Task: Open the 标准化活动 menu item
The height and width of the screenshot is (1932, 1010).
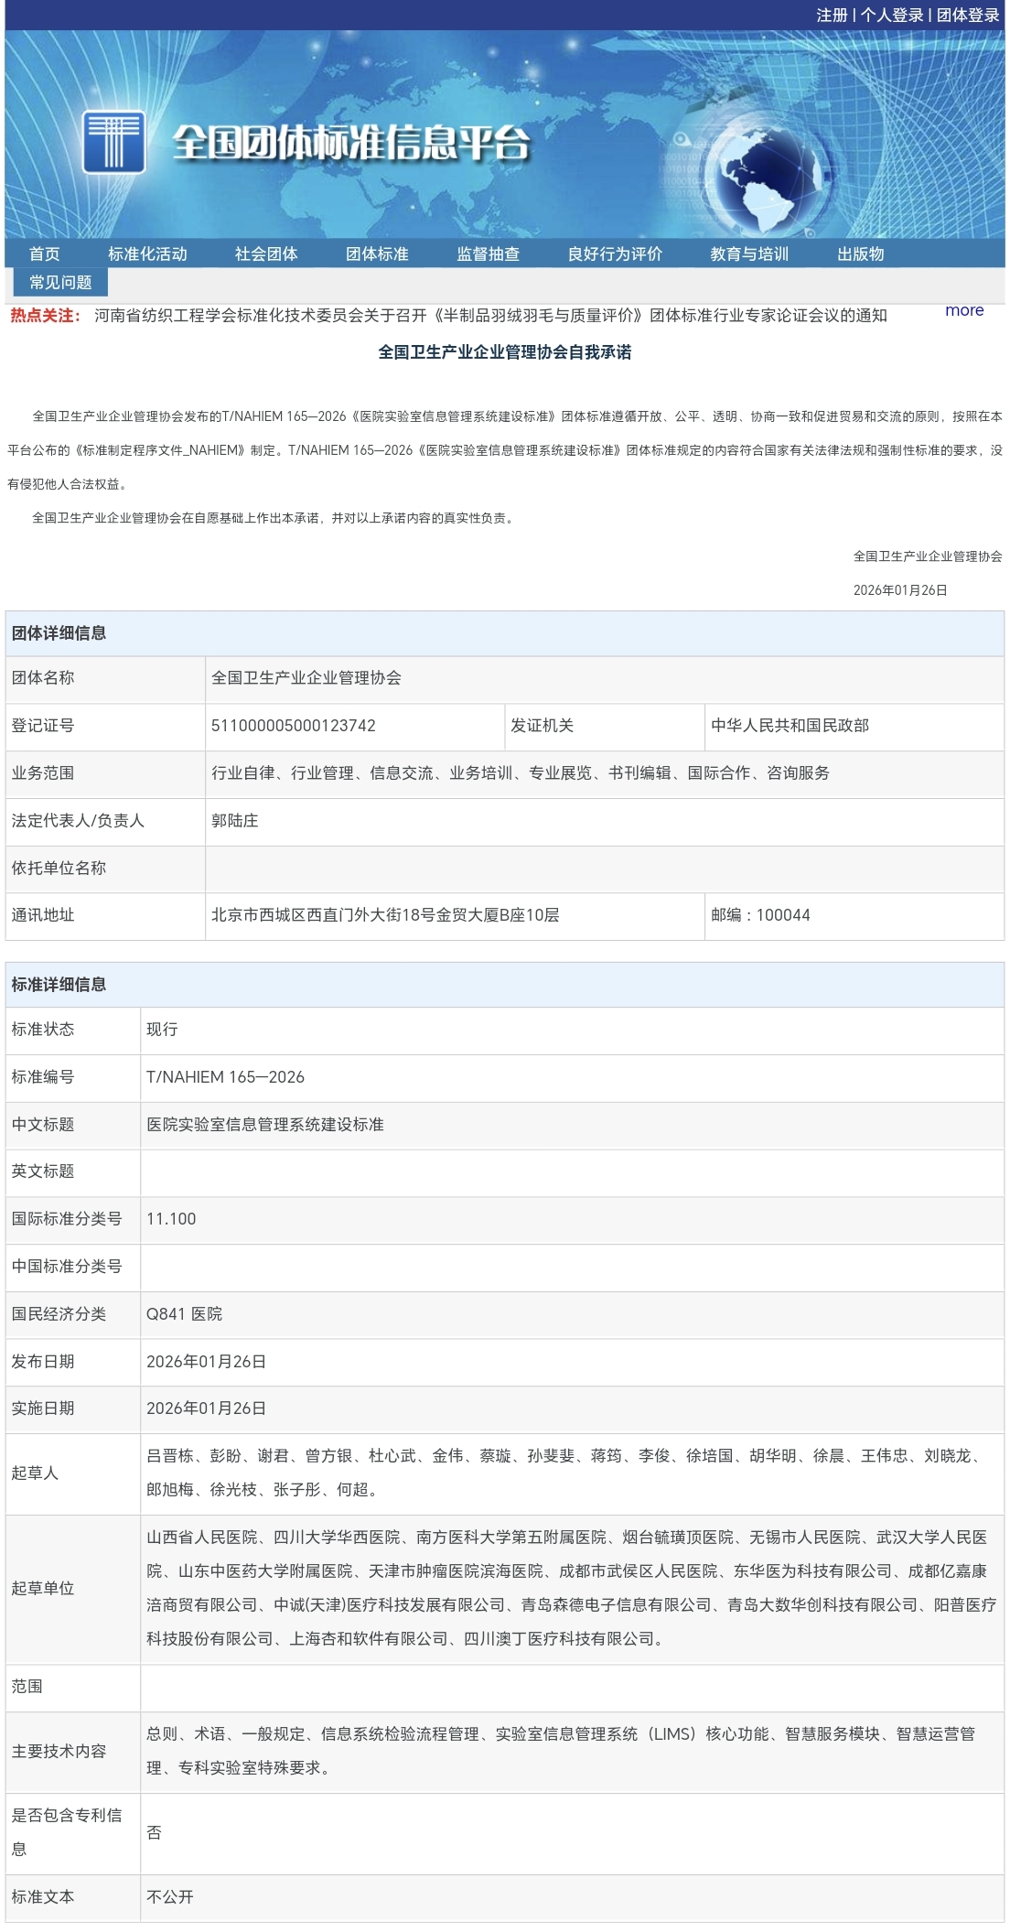Action: 147,254
